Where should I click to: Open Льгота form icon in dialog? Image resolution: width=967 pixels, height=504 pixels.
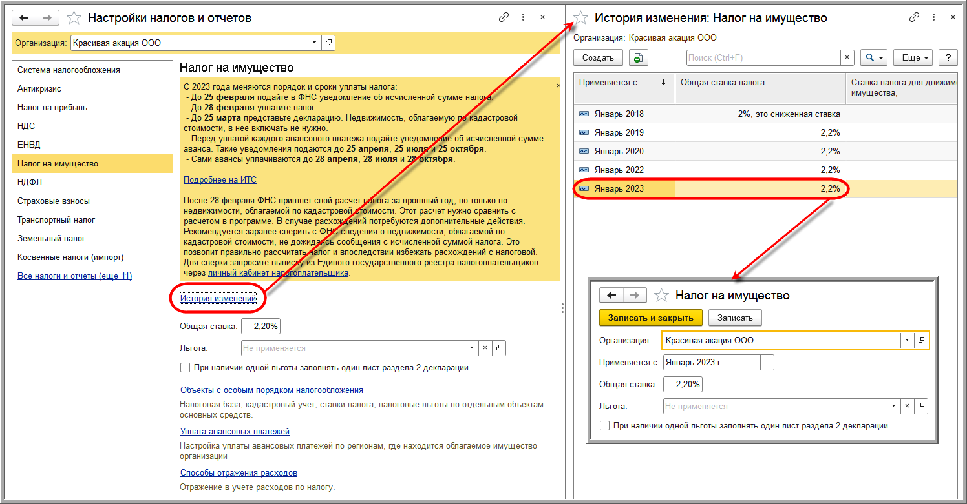click(921, 406)
